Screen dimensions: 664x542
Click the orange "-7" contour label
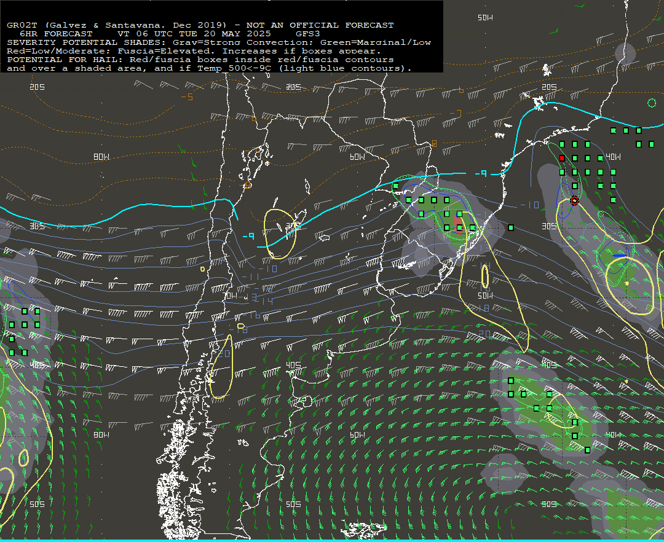click(x=456, y=113)
